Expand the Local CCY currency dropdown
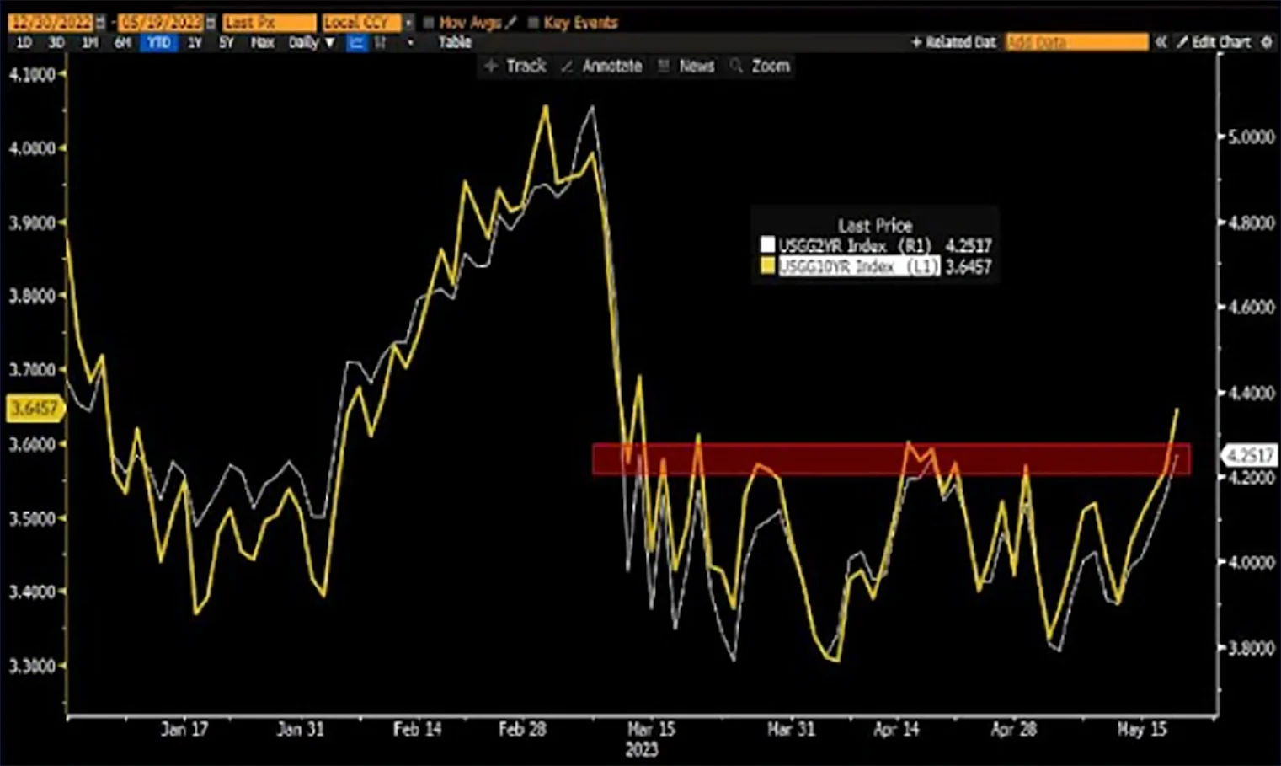The height and width of the screenshot is (766, 1281). [409, 23]
